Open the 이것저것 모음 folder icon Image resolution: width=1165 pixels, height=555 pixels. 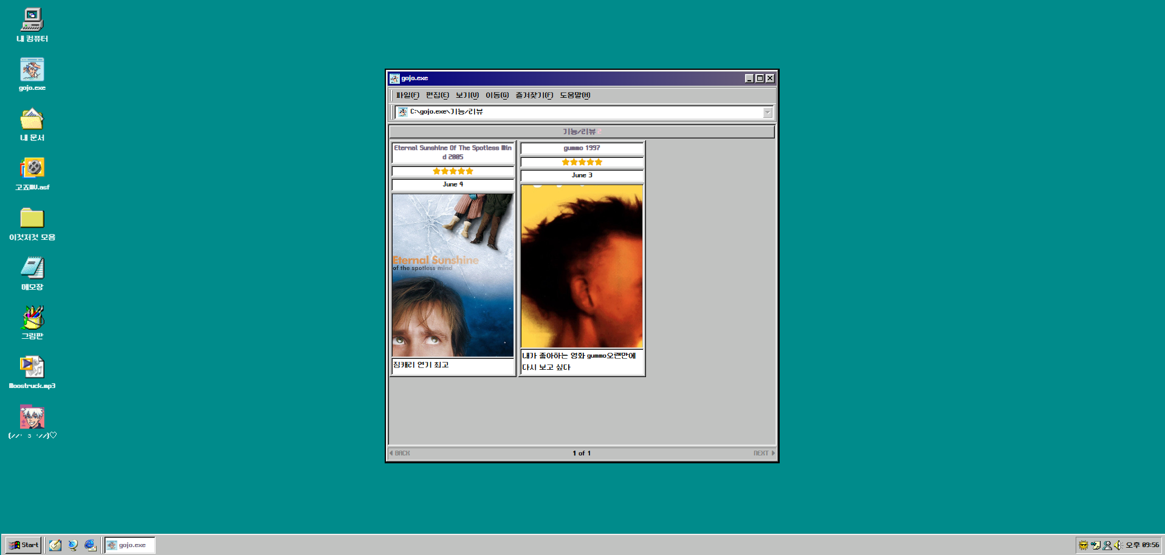(32, 223)
